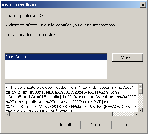
Task: Click the vertical scrollbar track below the thumb
Action: 140,101
